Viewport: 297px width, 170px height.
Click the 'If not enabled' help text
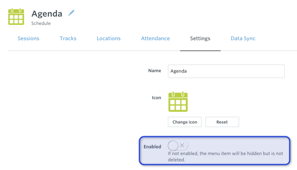click(x=225, y=156)
